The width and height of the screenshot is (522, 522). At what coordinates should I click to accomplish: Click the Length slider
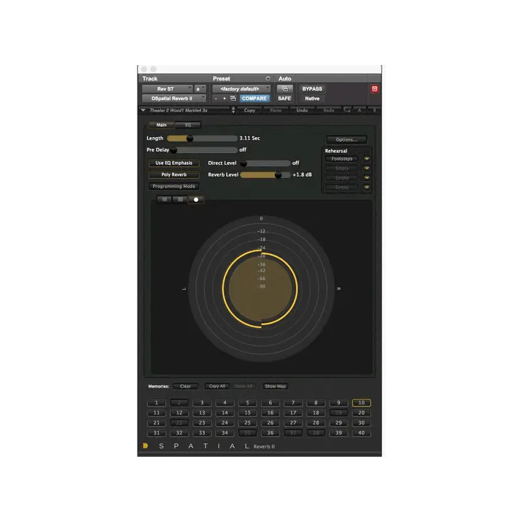pyautogui.click(x=202, y=138)
